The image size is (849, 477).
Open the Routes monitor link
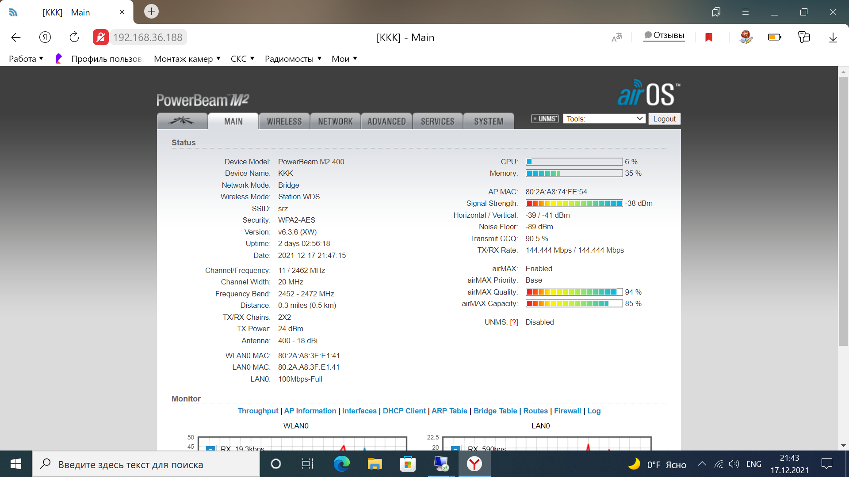click(535, 411)
